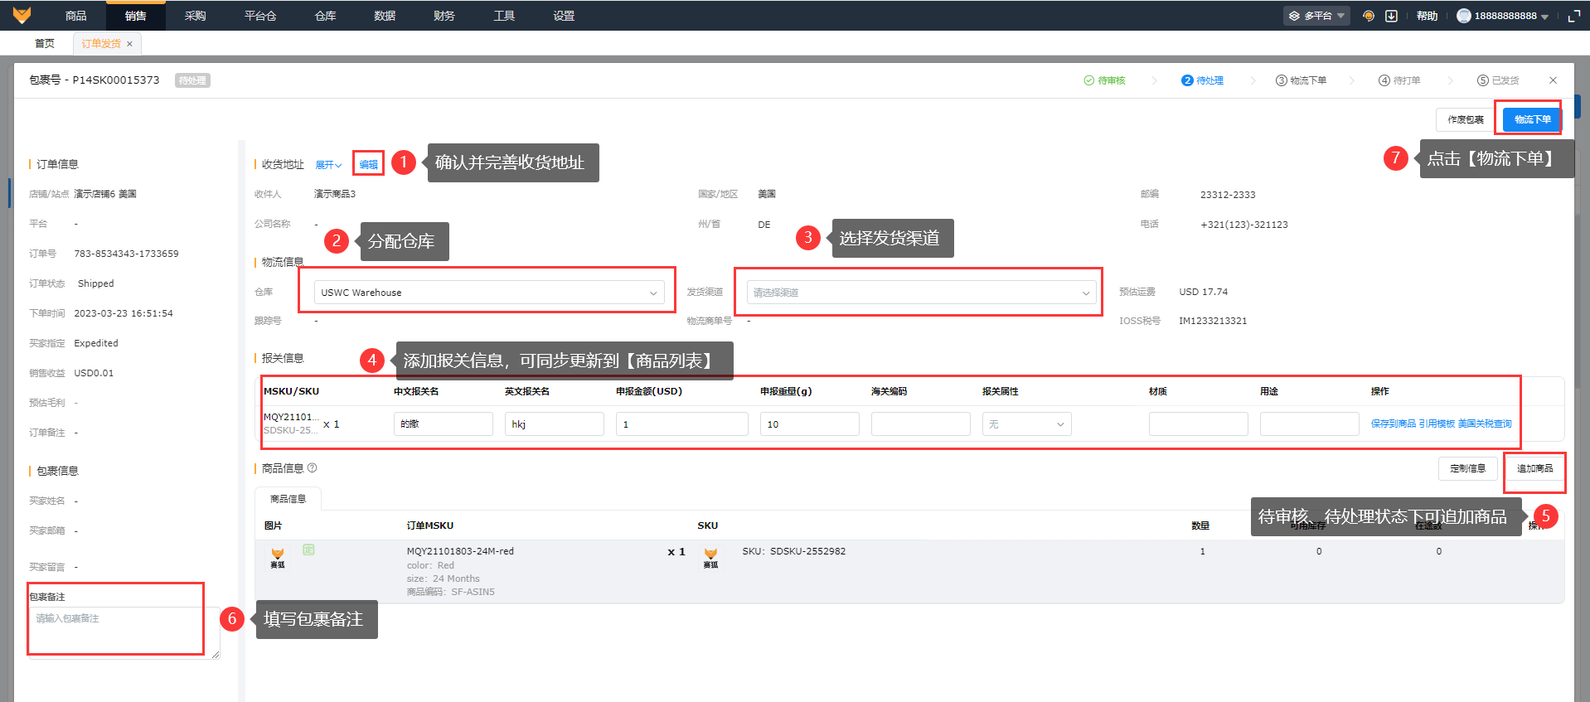The width and height of the screenshot is (1590, 702).
Task: Click the 海关编码 input field
Action: click(x=921, y=424)
